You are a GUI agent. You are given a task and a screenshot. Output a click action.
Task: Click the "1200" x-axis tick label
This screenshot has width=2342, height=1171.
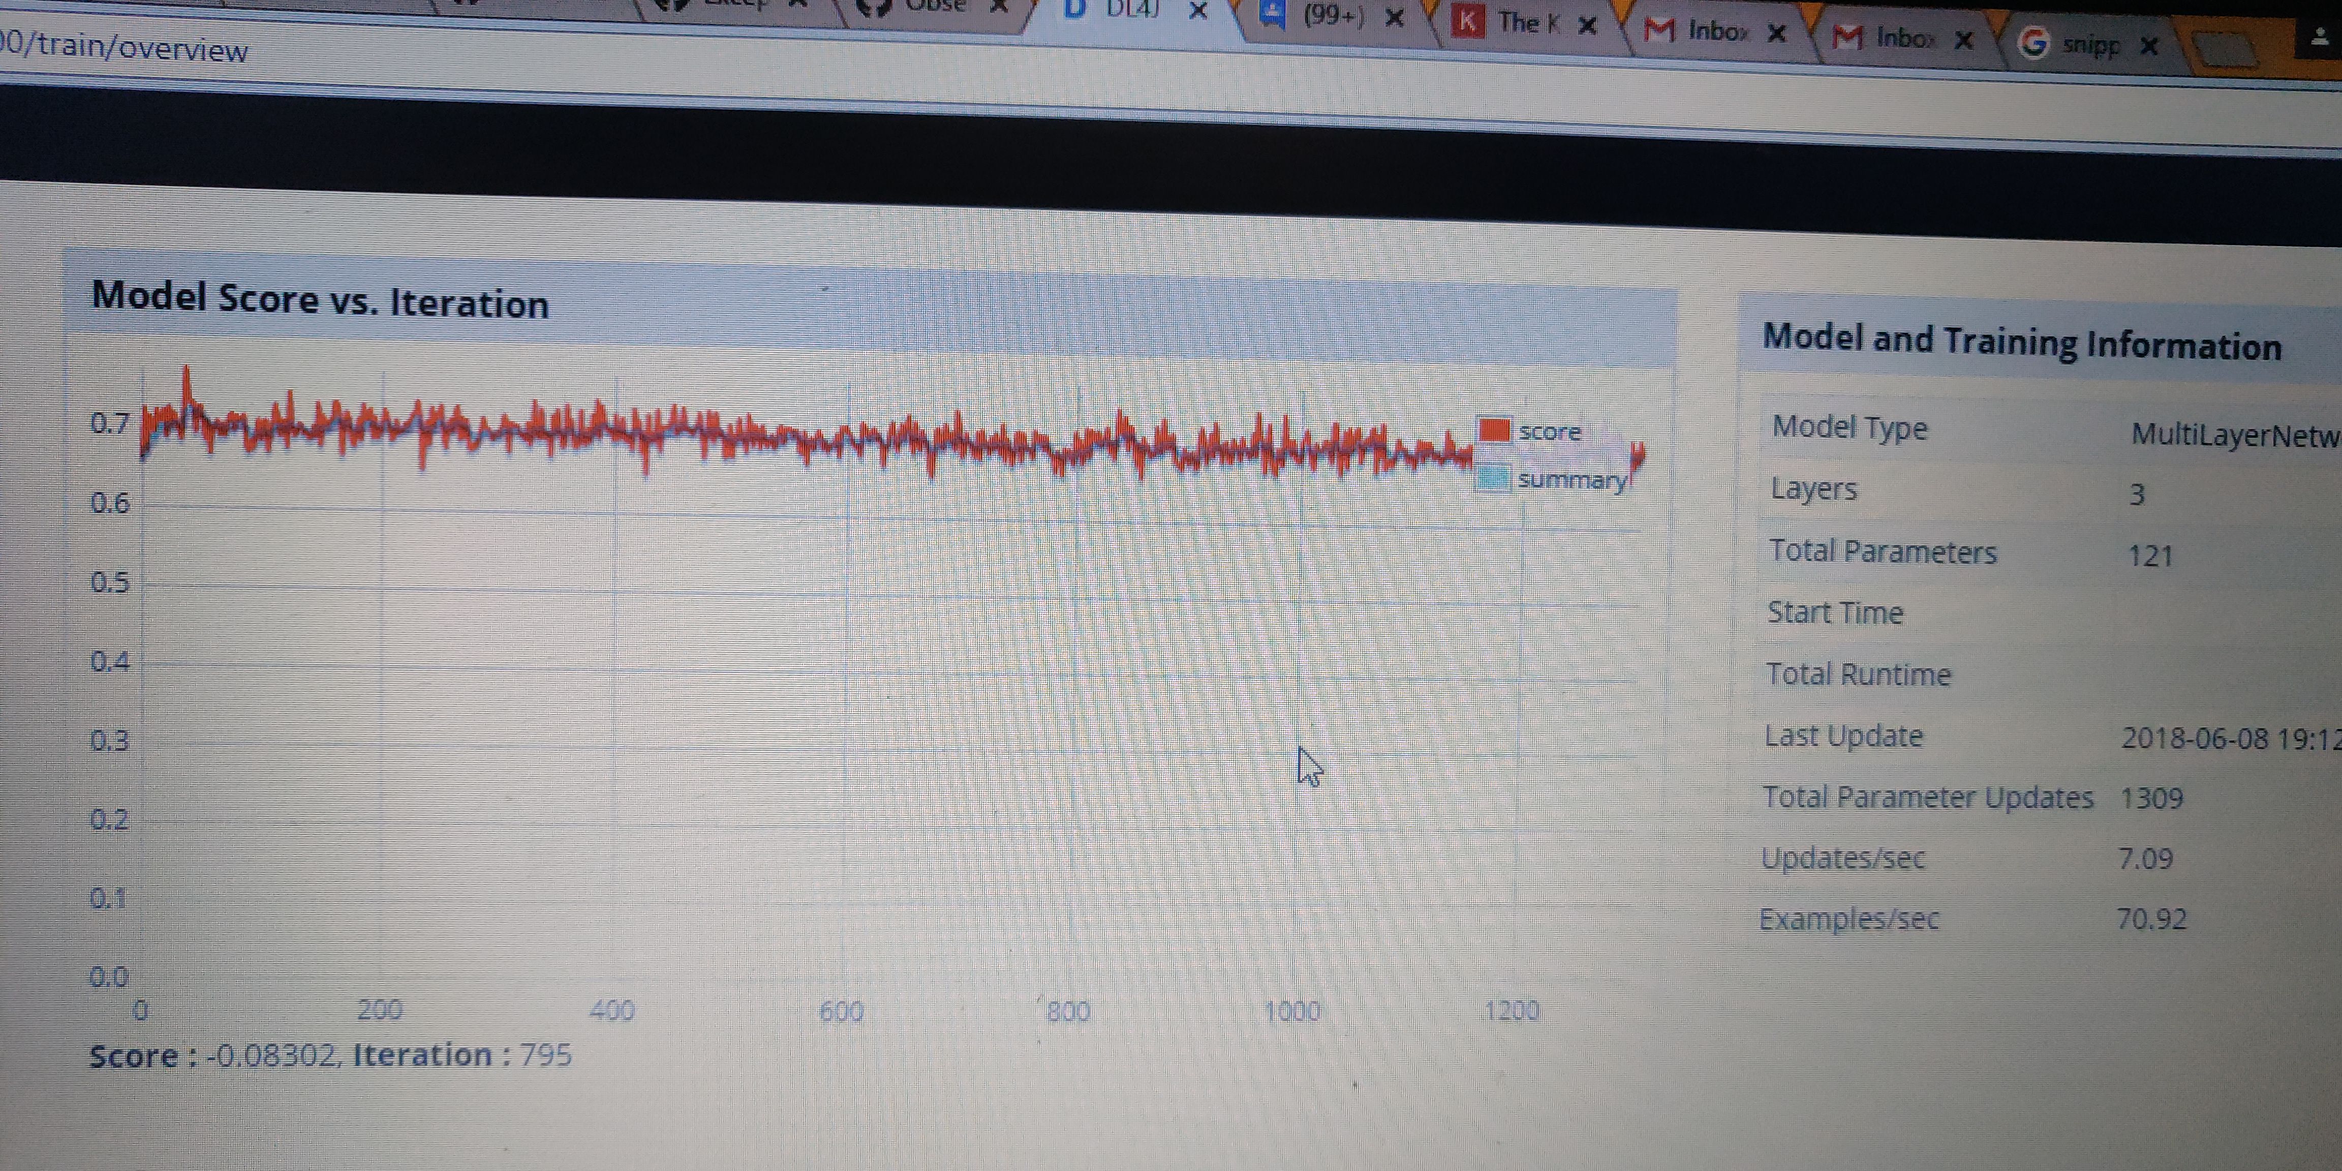tap(1512, 1010)
